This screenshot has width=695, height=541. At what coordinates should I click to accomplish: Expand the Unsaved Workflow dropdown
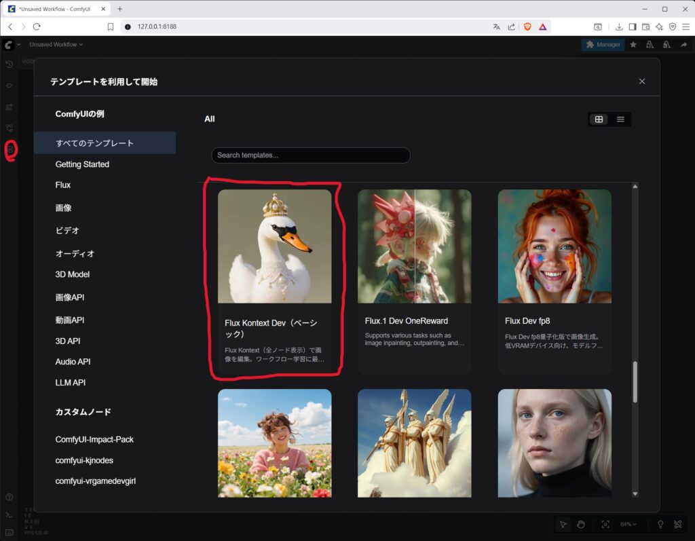point(56,45)
